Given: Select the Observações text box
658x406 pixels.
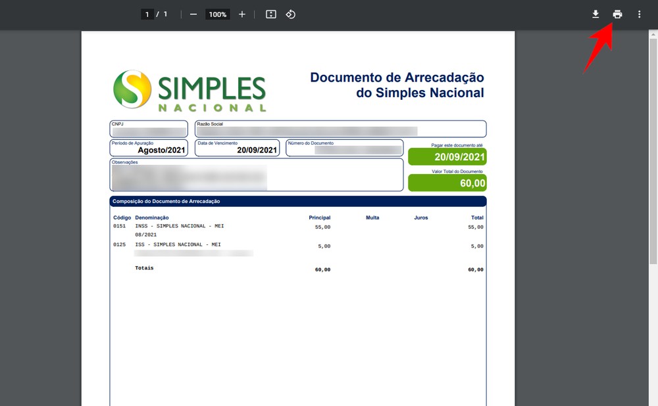Looking at the screenshot, I should click(255, 175).
